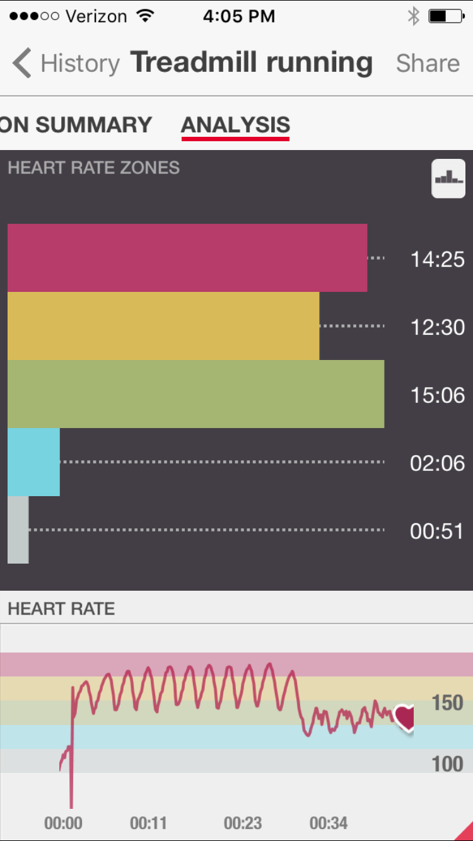Open the heart rate zones chart view icon
This screenshot has width=473, height=841.
coord(448,178)
